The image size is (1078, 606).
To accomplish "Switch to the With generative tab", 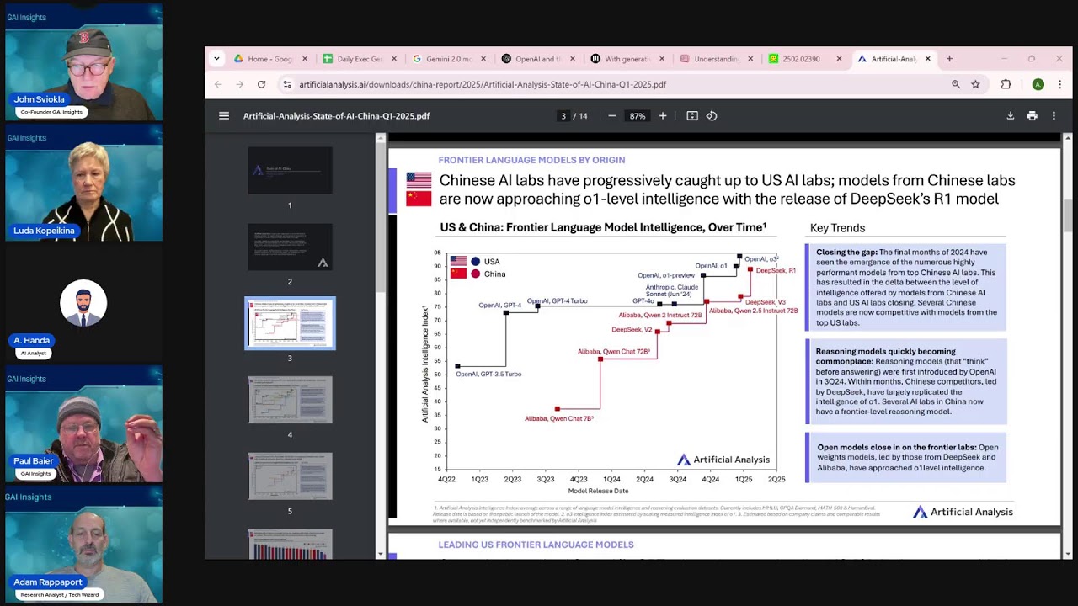I will (627, 59).
